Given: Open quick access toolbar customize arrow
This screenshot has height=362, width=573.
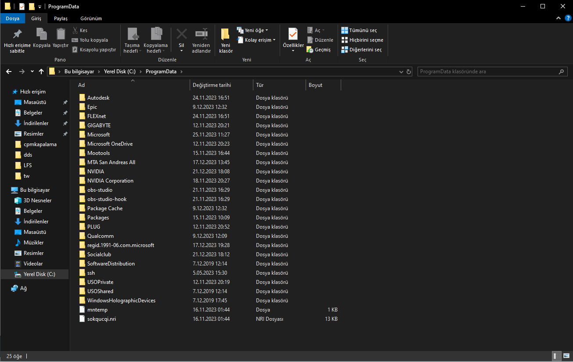Looking at the screenshot, I should [40, 7].
